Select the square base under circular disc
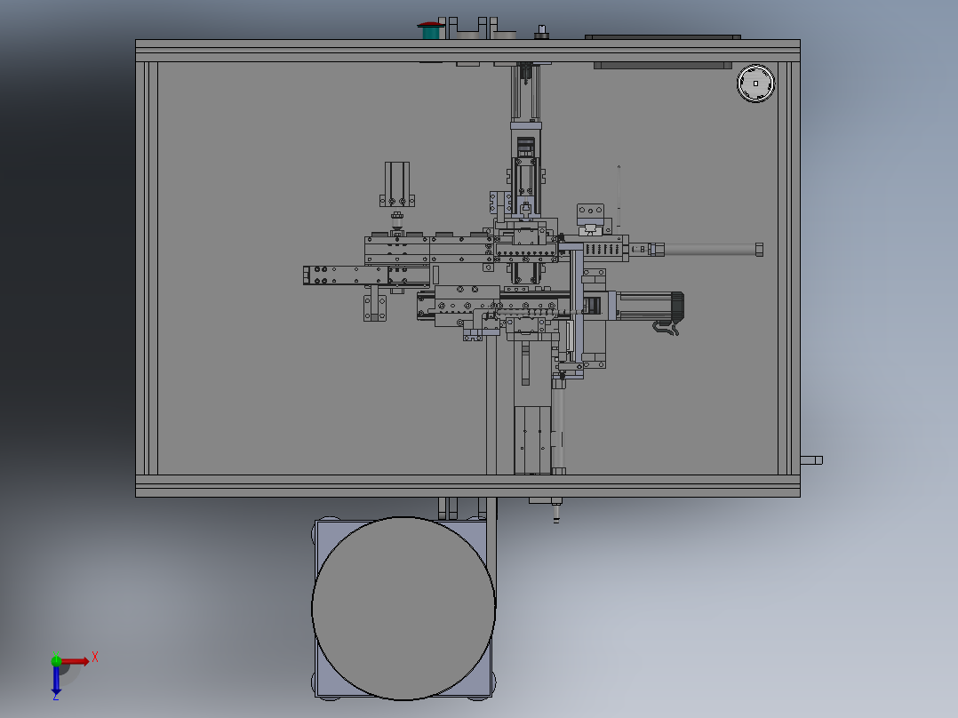This screenshot has height=718, width=958. click(x=403, y=608)
